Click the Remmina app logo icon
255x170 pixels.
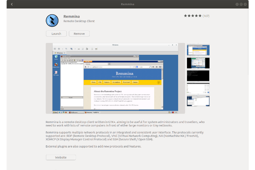coord(52,20)
